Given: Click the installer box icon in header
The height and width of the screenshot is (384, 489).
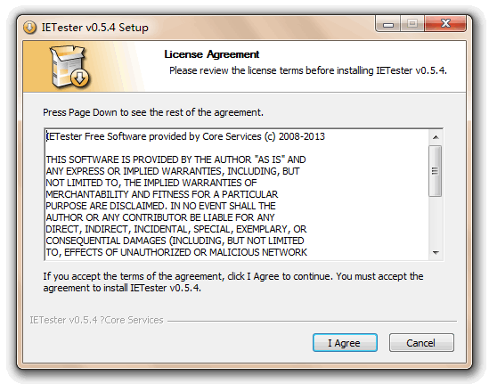Looking at the screenshot, I should (x=69, y=67).
